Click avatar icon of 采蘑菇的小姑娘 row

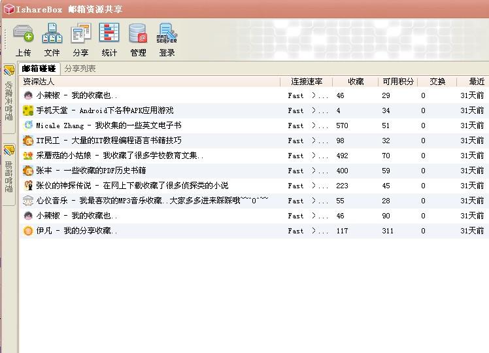(x=28, y=156)
